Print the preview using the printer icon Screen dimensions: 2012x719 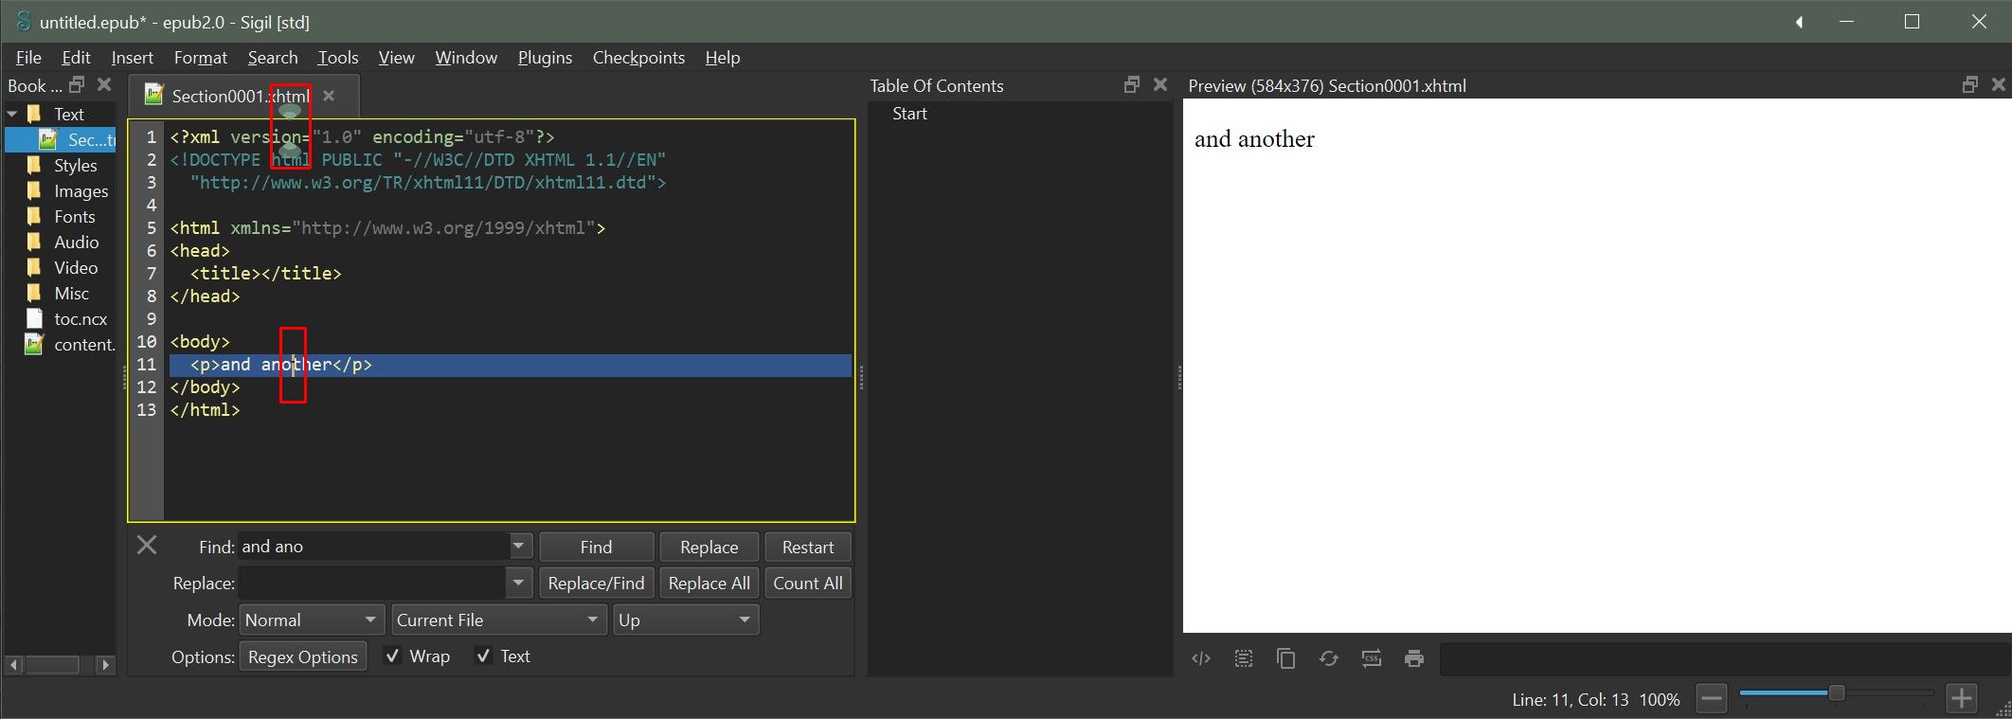click(x=1414, y=658)
